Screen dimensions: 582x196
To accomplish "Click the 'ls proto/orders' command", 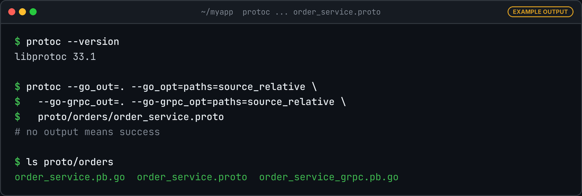I will (x=64, y=162).
